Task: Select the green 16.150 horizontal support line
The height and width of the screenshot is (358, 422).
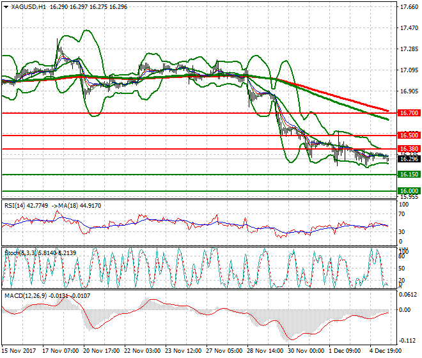Action: [x=192, y=175]
